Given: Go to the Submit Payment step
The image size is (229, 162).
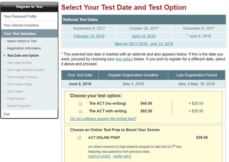Looking at the screenshot, I should click(x=19, y=106).
